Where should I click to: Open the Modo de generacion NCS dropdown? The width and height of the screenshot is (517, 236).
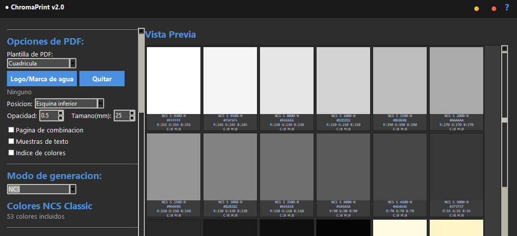tap(42, 189)
